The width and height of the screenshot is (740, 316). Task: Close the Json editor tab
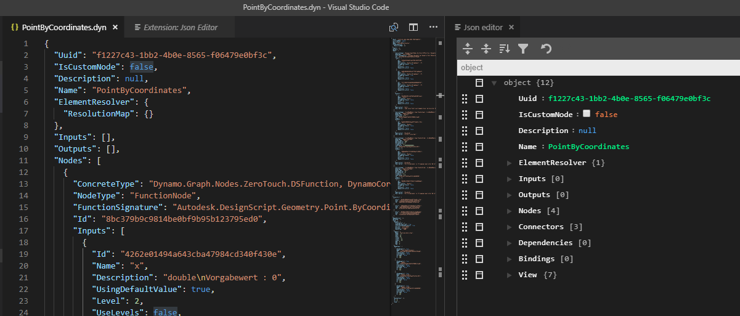point(512,27)
